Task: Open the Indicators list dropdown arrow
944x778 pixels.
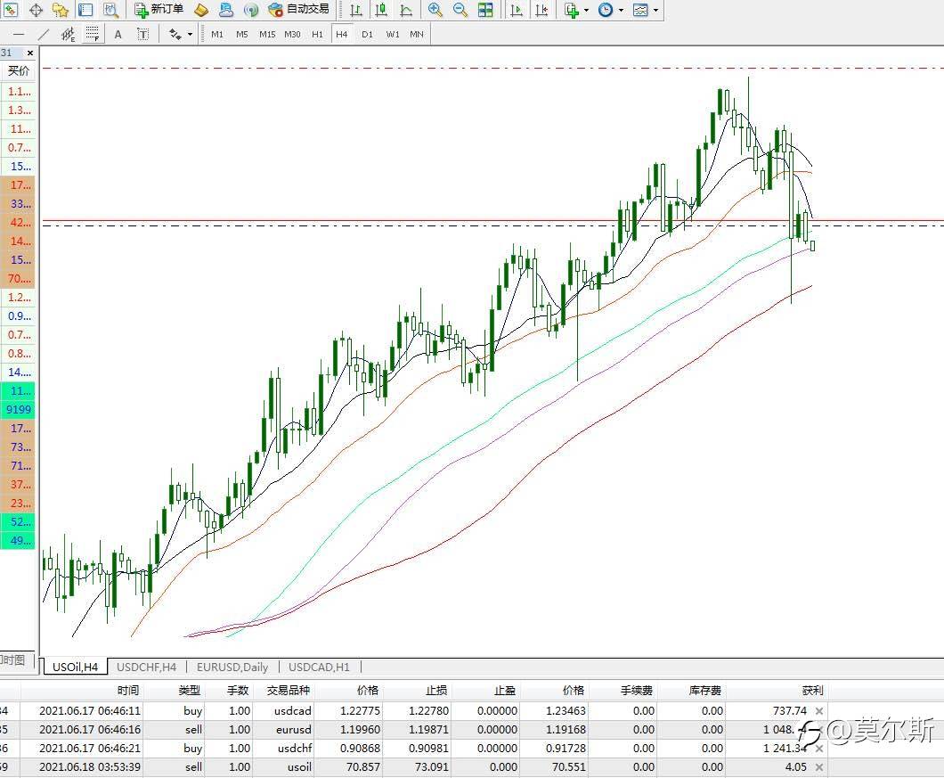Action: tap(586, 11)
